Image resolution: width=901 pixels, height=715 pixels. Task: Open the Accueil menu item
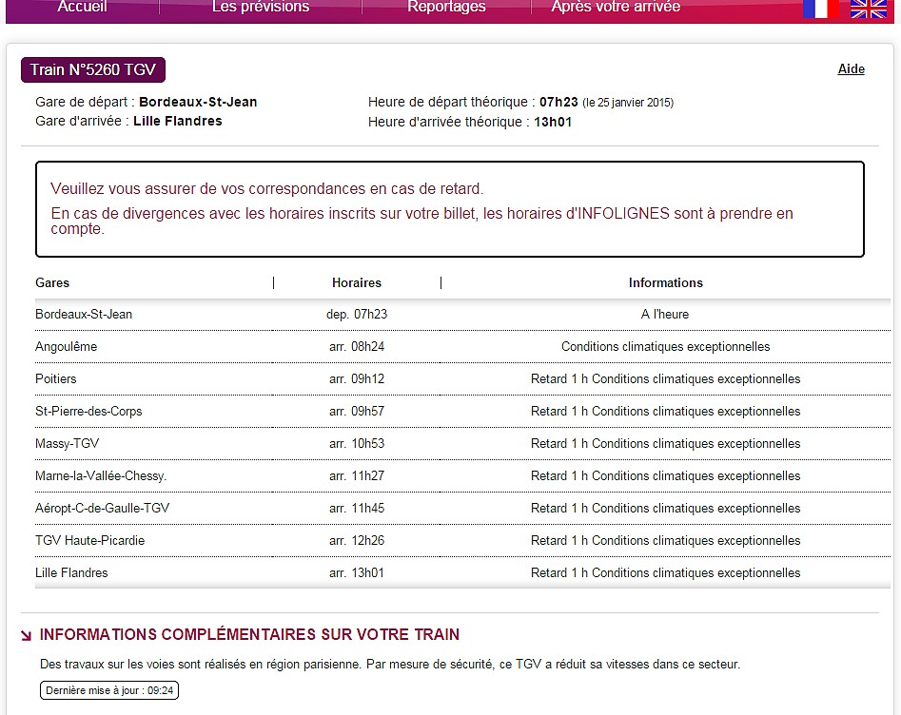(x=82, y=7)
